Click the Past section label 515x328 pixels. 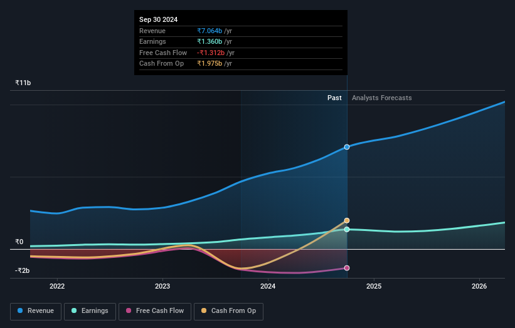pyautogui.click(x=334, y=98)
